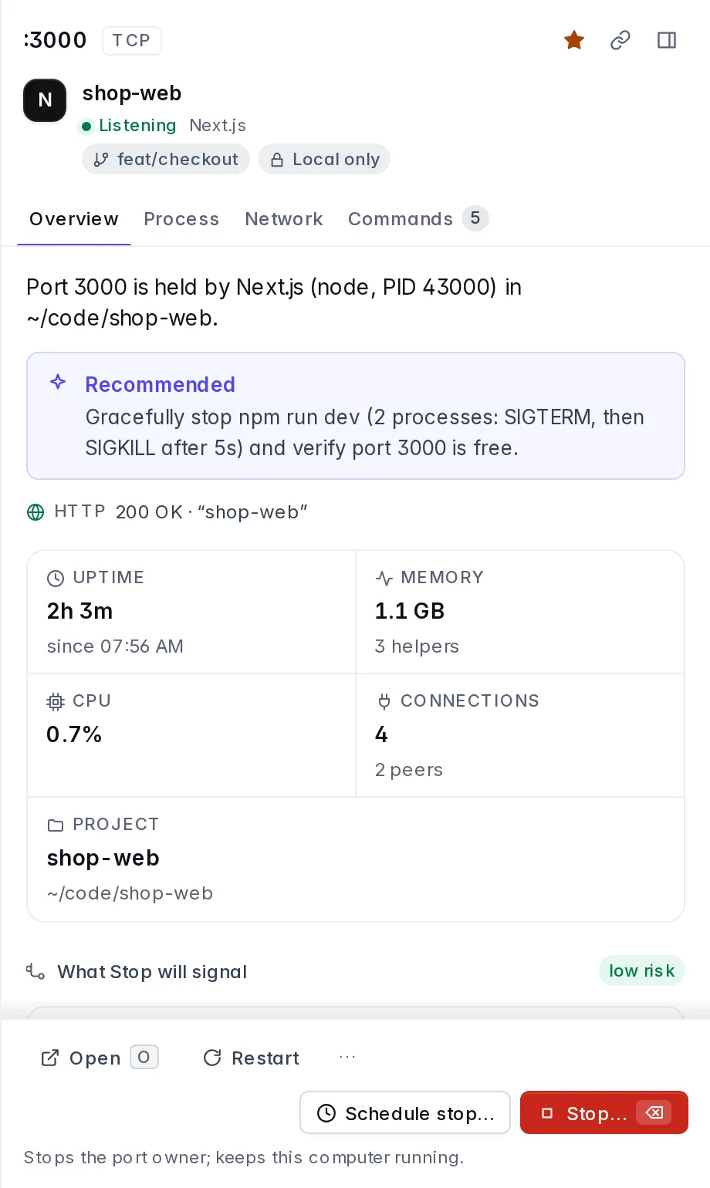Select the Recommended graceful stop card
The width and height of the screenshot is (710, 1188).
pos(356,416)
